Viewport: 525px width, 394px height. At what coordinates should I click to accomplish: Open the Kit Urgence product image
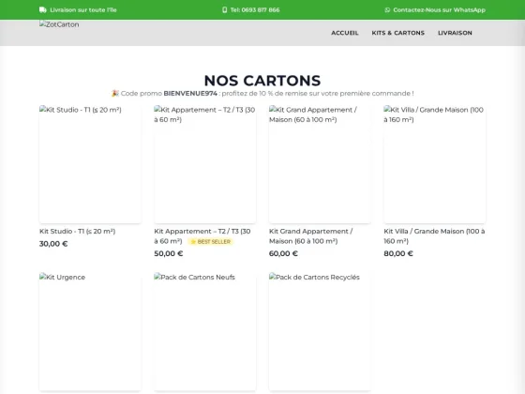tap(90, 332)
